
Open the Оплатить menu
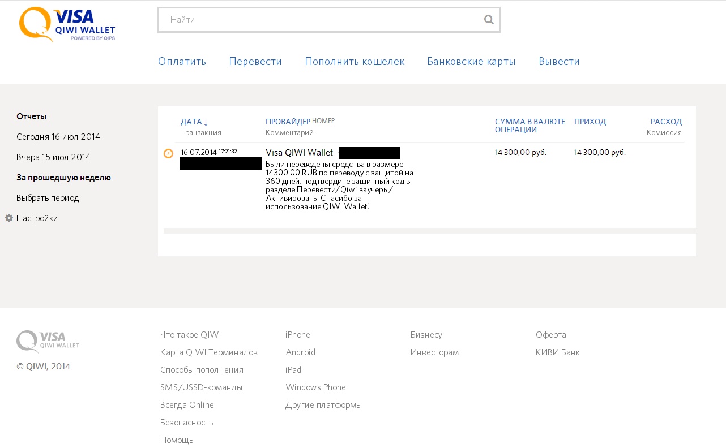click(182, 62)
